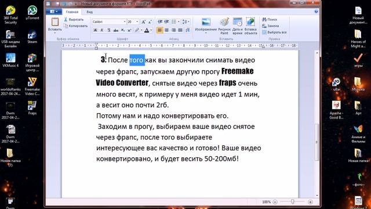Open the WordPad application menu button

tap(54, 12)
